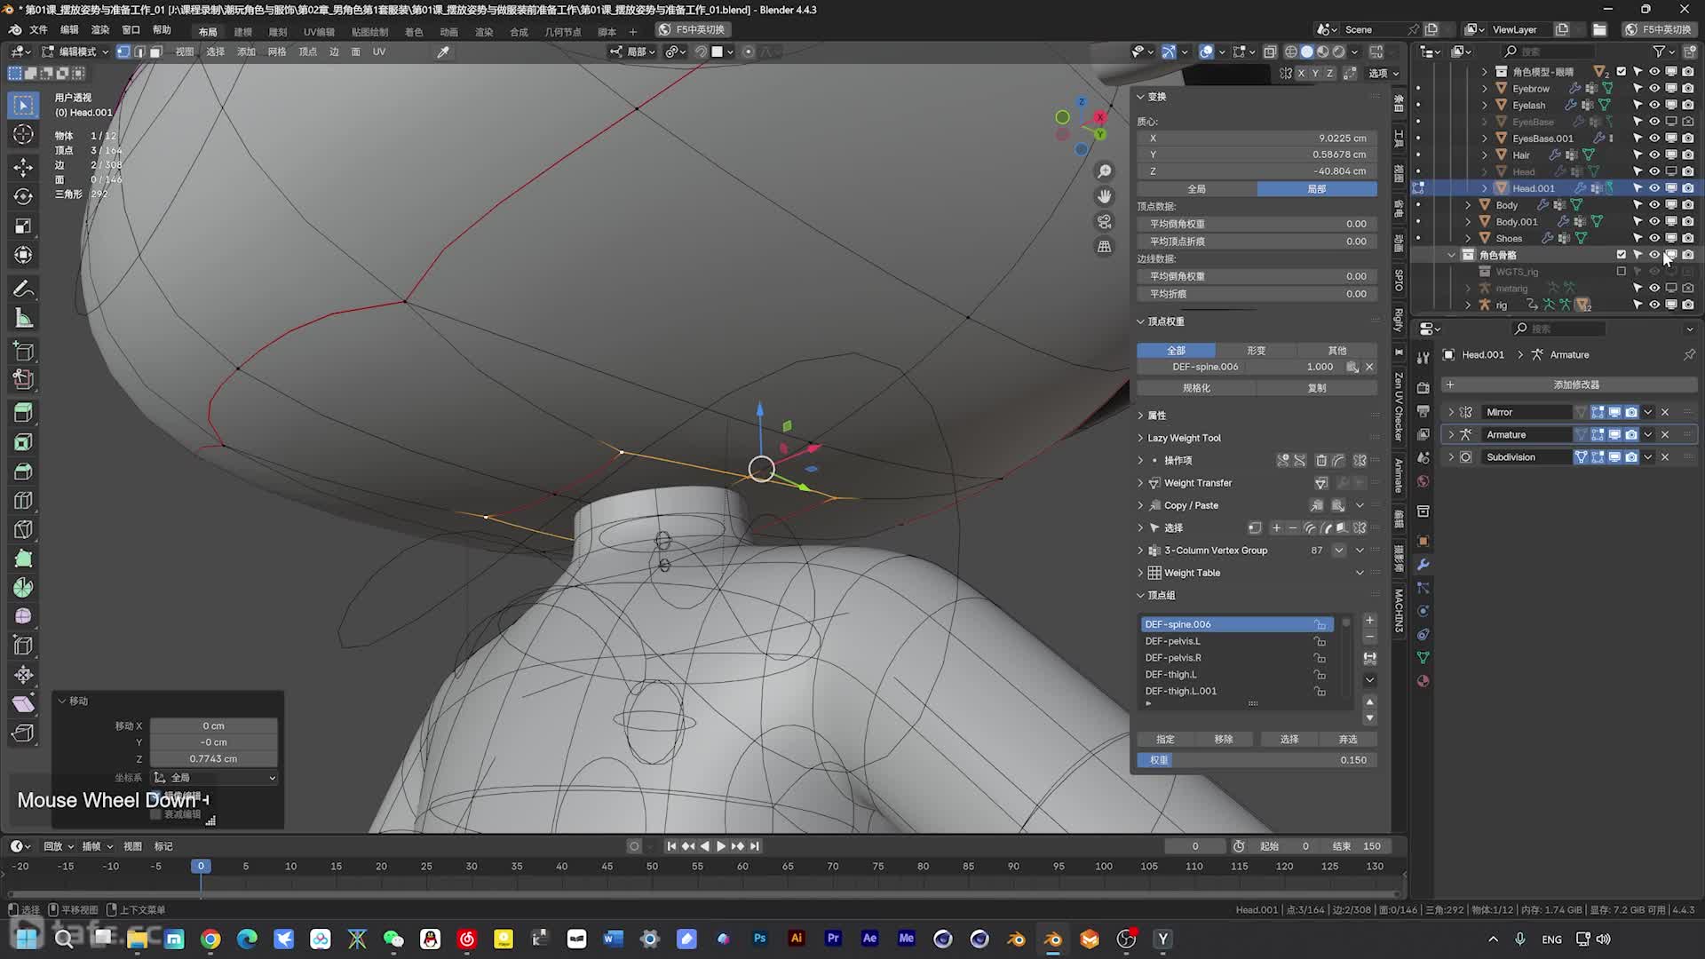
Task: Select the Move tool
Action: 24,167
